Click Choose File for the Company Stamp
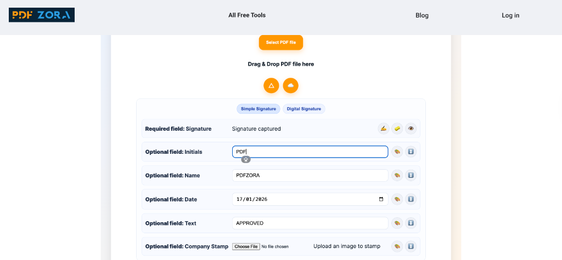The image size is (562, 260). [246, 246]
